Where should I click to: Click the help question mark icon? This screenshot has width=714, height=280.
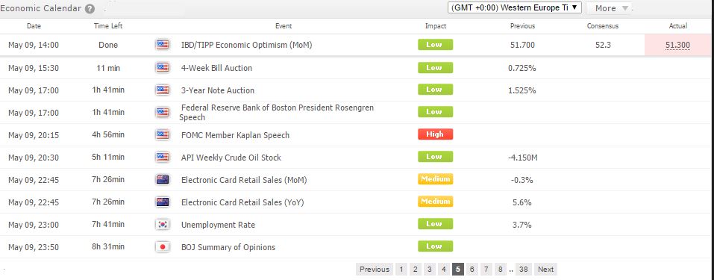click(x=90, y=8)
